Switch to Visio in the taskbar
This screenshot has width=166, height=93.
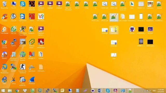coord(100,91)
